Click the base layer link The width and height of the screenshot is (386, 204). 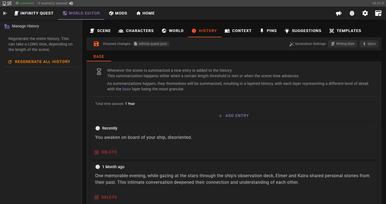[x=126, y=89]
